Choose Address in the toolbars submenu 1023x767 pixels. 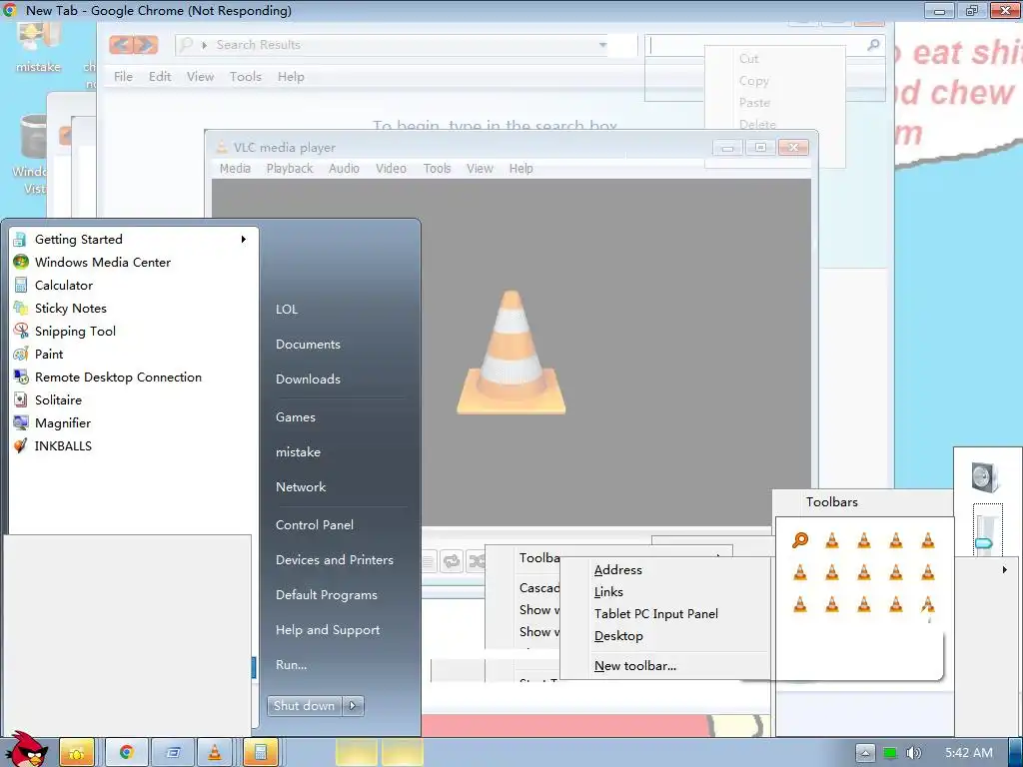tap(617, 570)
